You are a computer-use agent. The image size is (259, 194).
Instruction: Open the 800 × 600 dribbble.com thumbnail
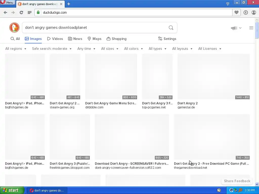[111, 77]
